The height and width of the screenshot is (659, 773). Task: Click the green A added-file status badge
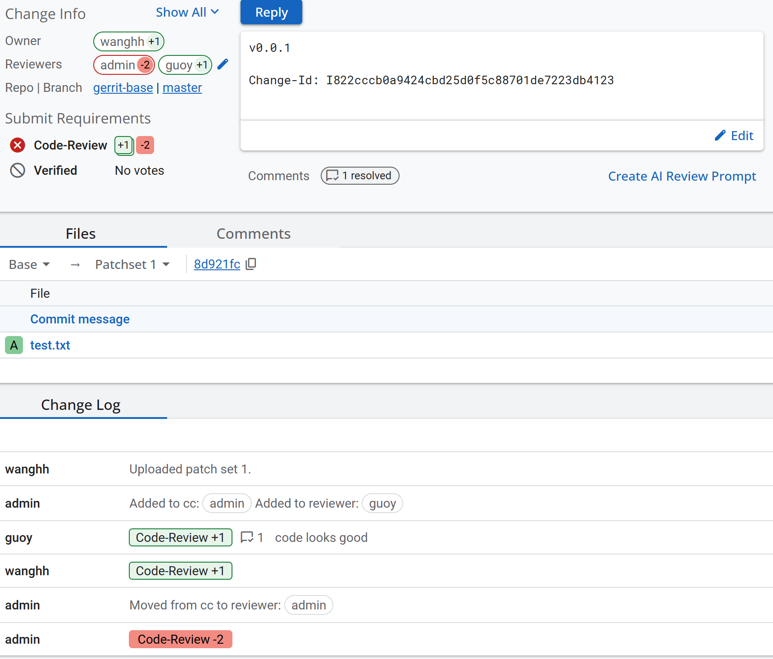coord(14,345)
